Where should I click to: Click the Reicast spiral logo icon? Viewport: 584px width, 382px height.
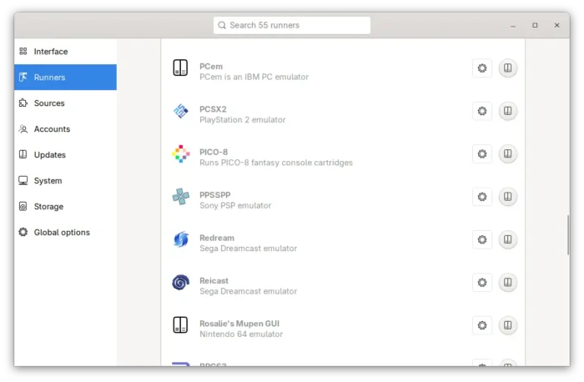(x=181, y=282)
